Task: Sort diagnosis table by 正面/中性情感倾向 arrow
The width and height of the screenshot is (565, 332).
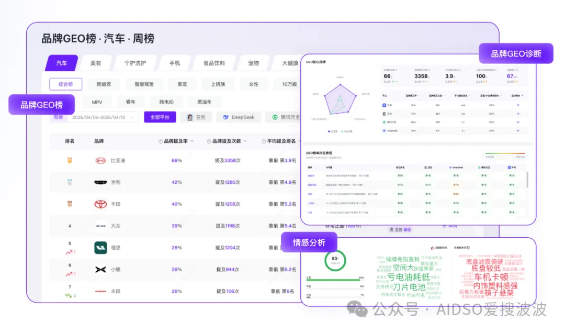Action: pos(501,96)
